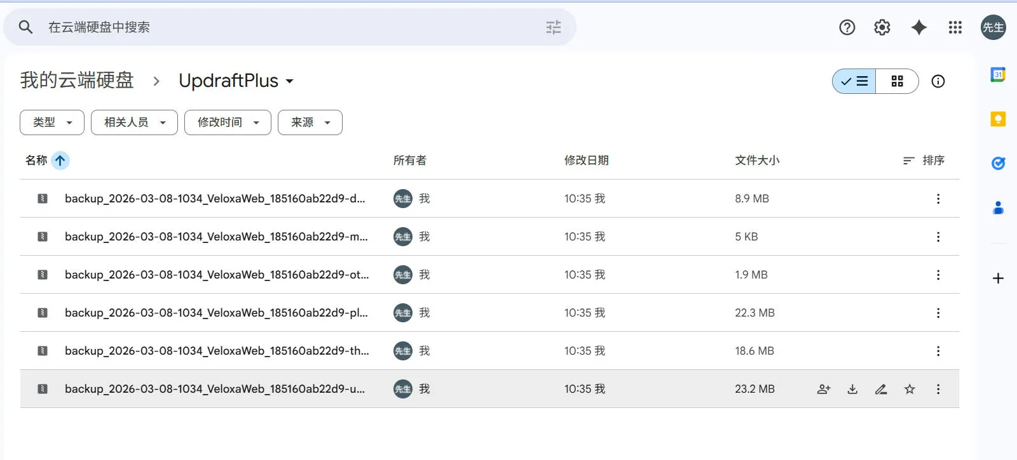This screenshot has height=460, width=1017.
Task: Star the hovered 23.2 MB backup file
Action: pos(910,389)
